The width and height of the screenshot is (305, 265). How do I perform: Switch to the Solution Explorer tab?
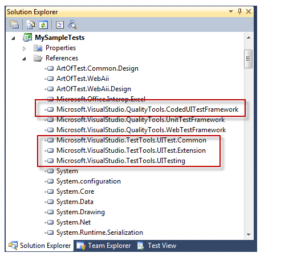(x=40, y=246)
